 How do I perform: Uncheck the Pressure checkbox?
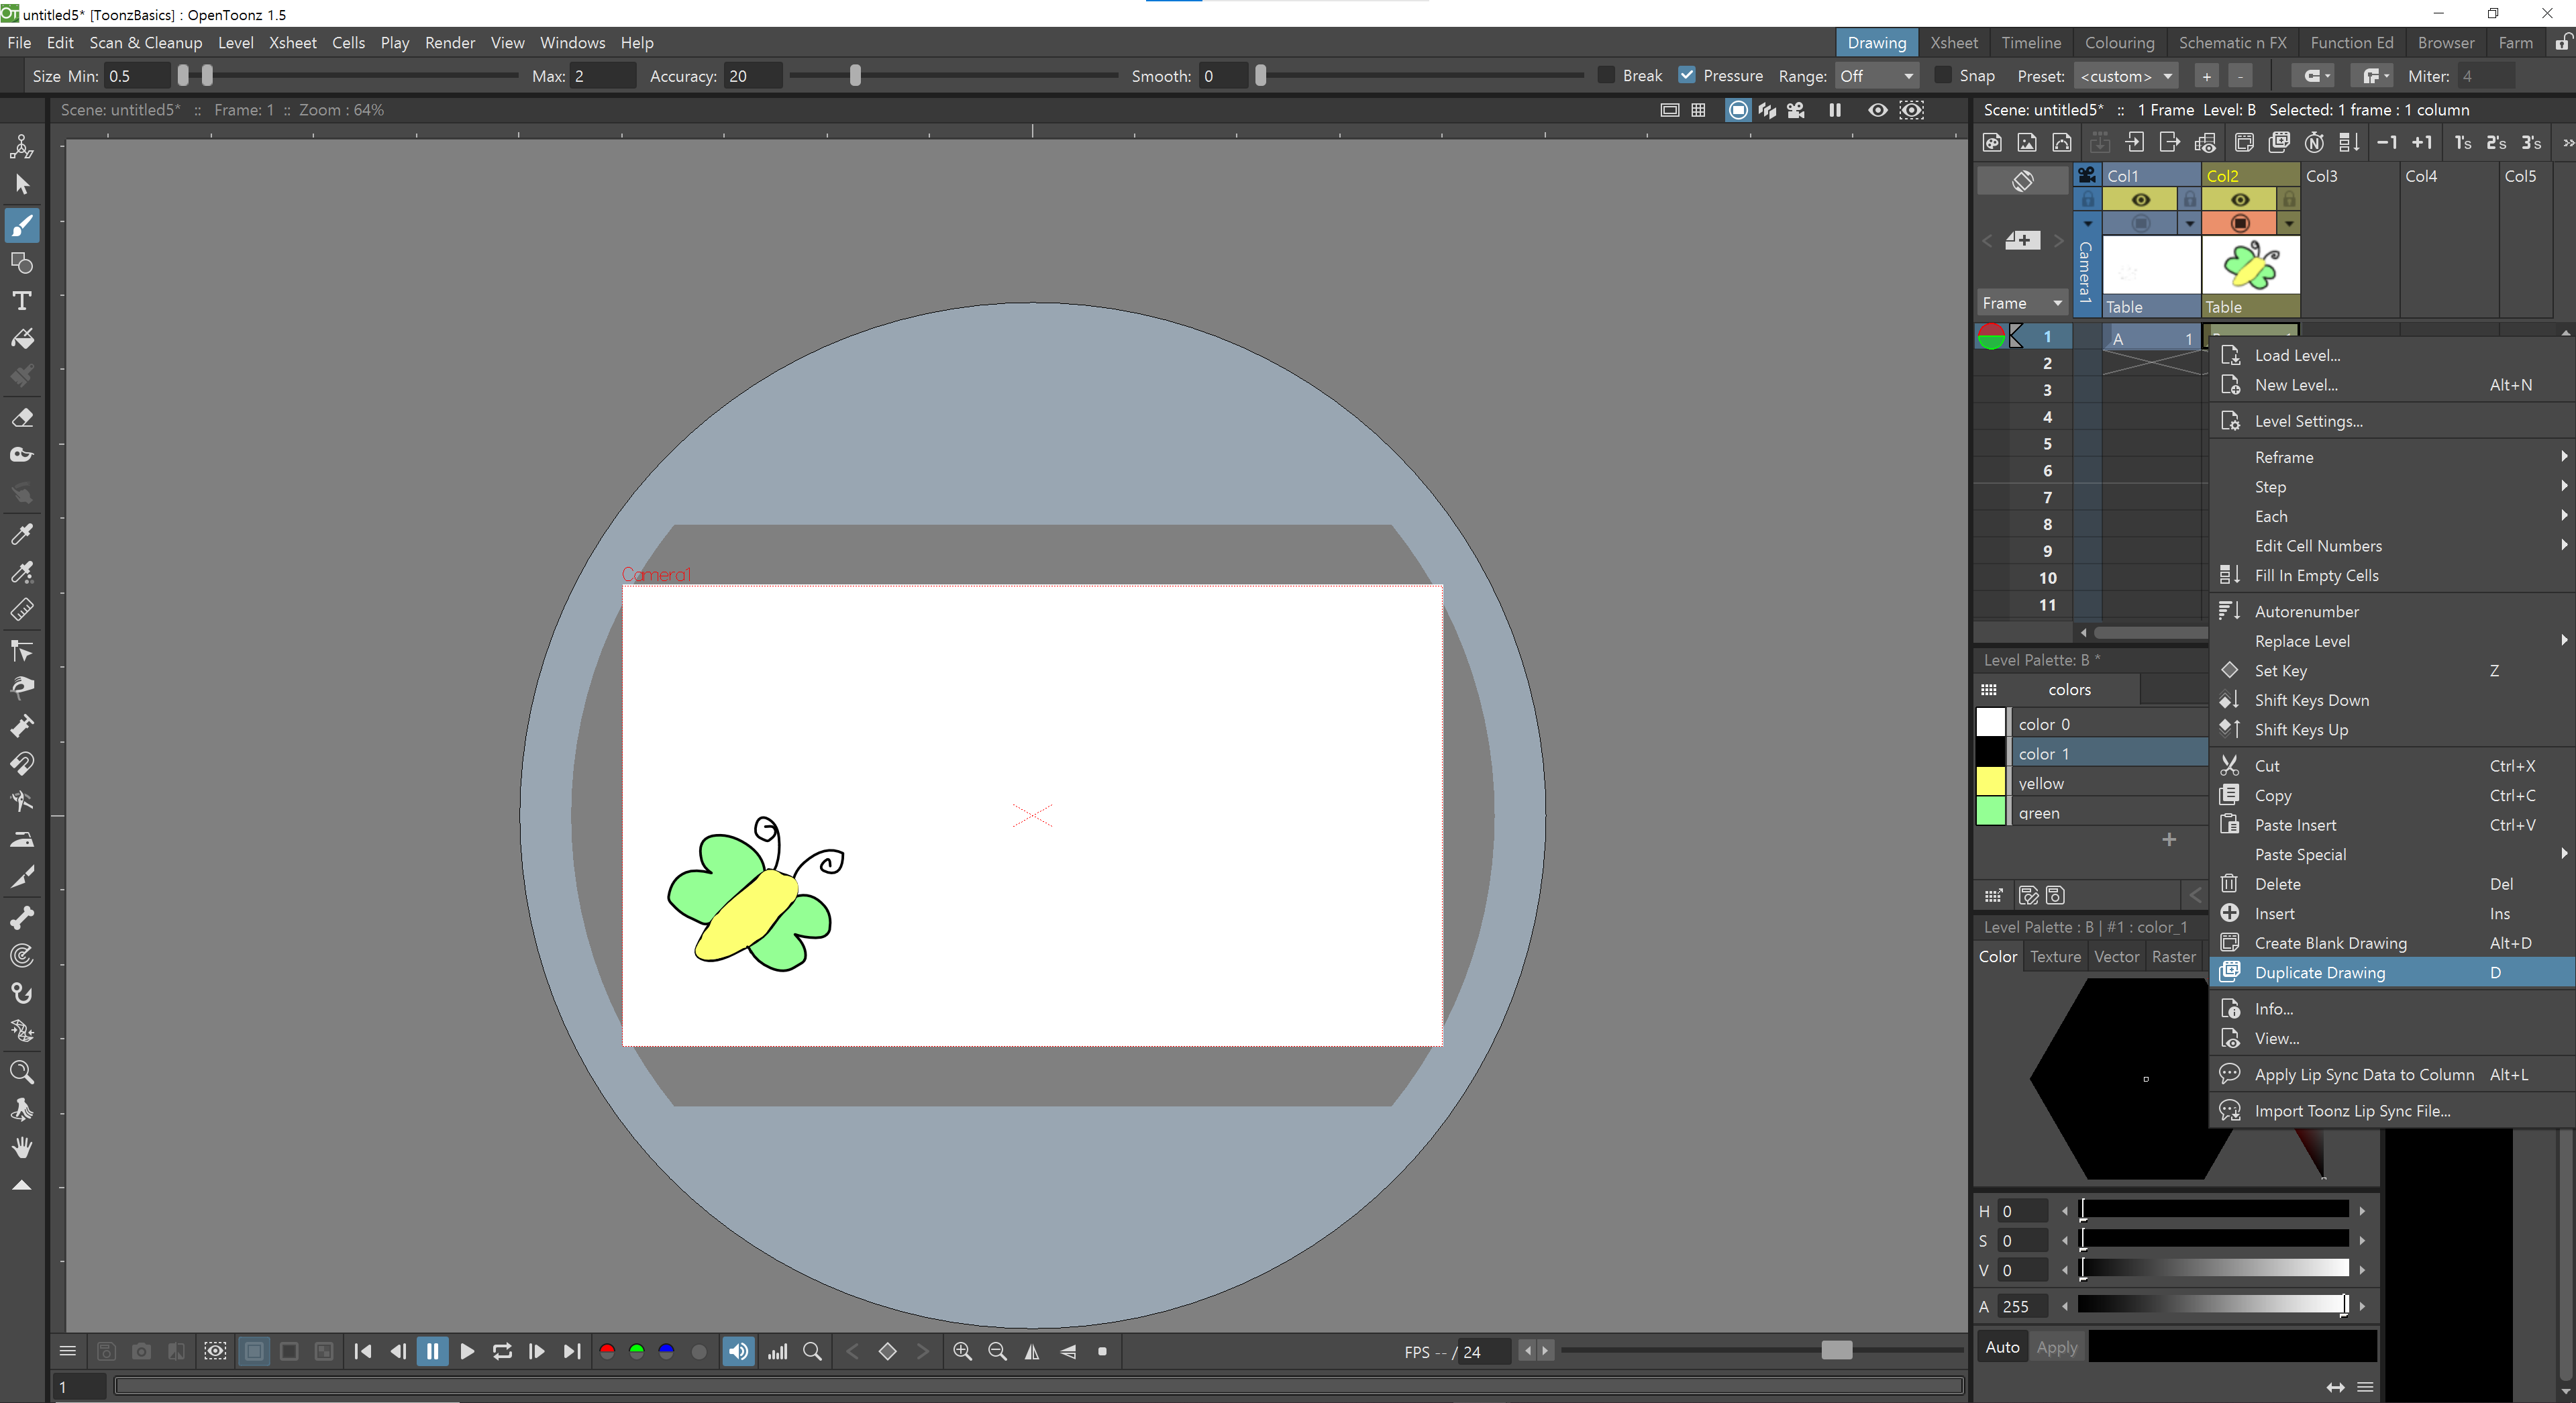click(x=1687, y=76)
